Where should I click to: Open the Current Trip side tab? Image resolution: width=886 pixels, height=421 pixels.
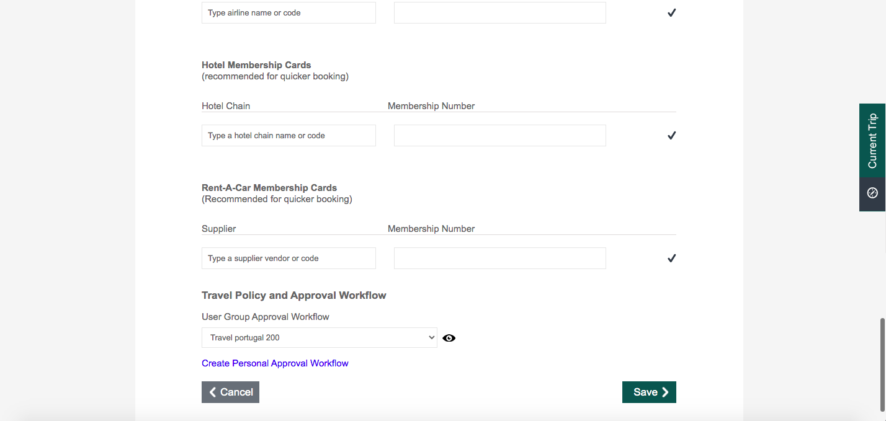pyautogui.click(x=872, y=141)
